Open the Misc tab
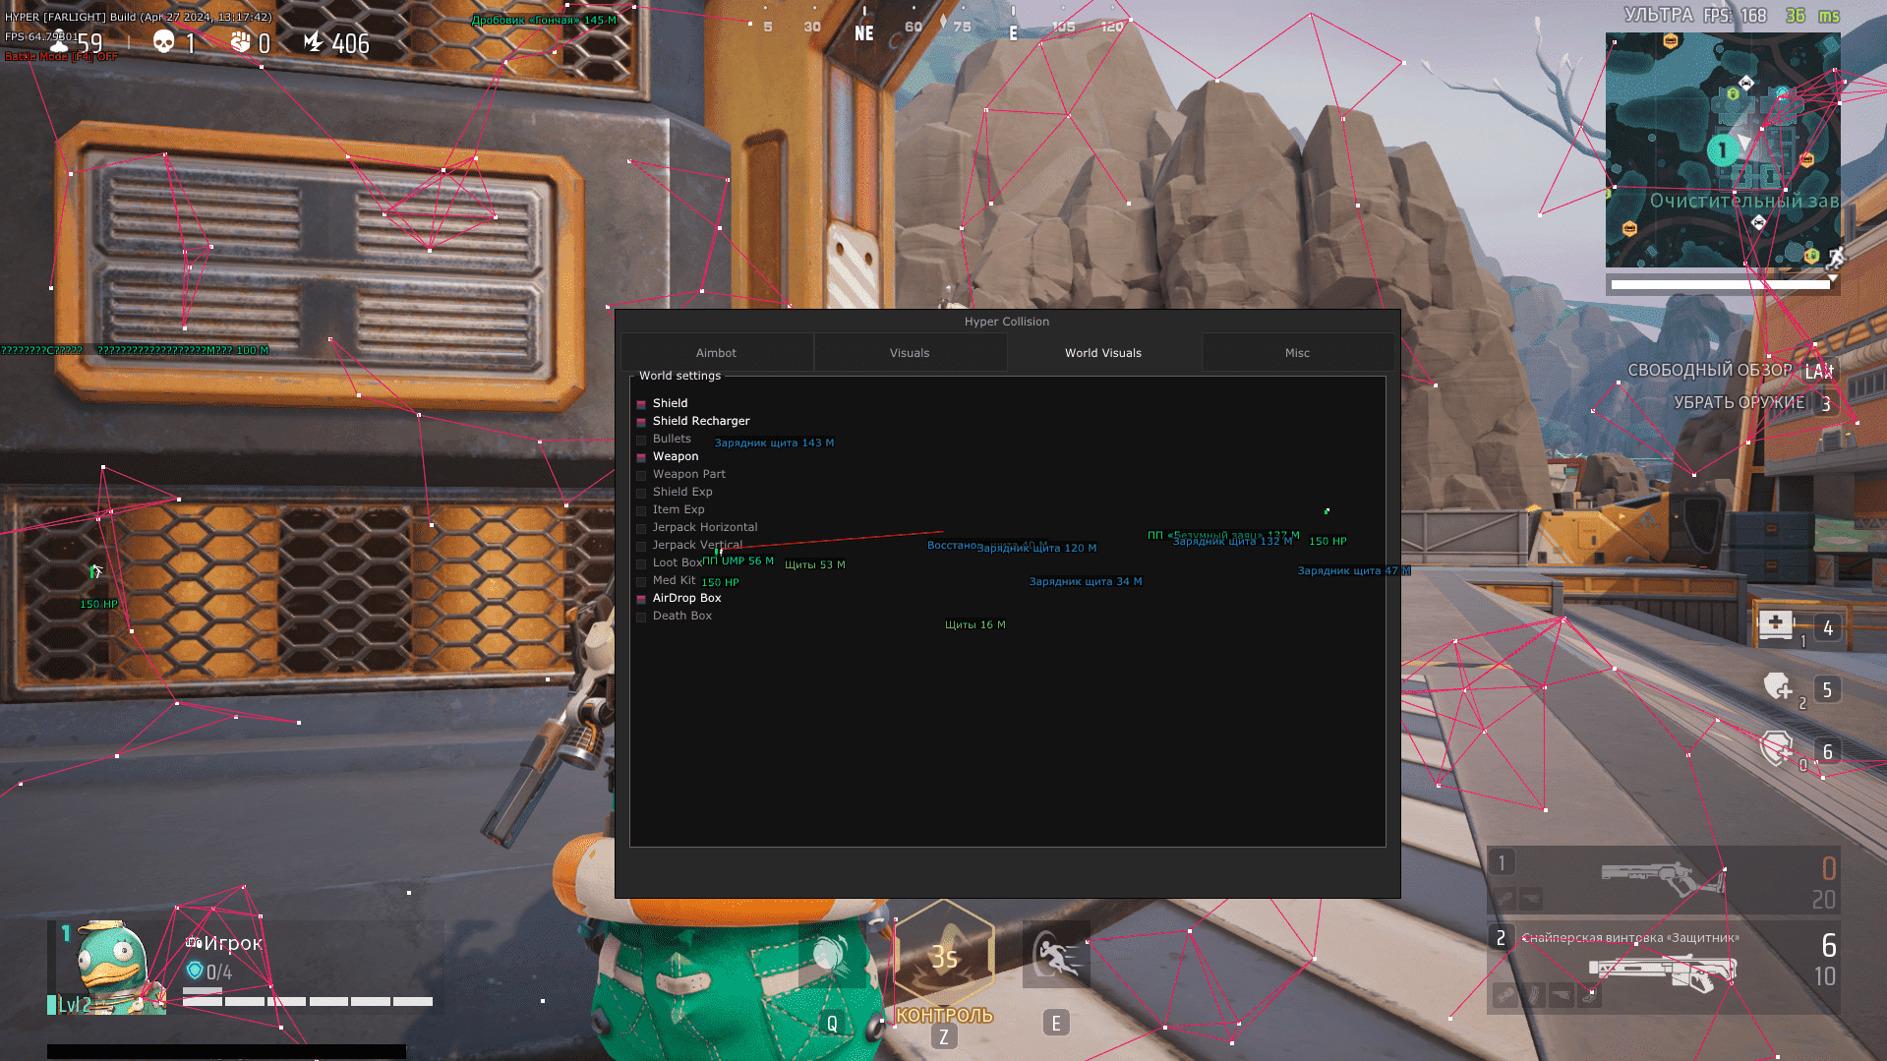The height and width of the screenshot is (1061, 1887). 1297,352
